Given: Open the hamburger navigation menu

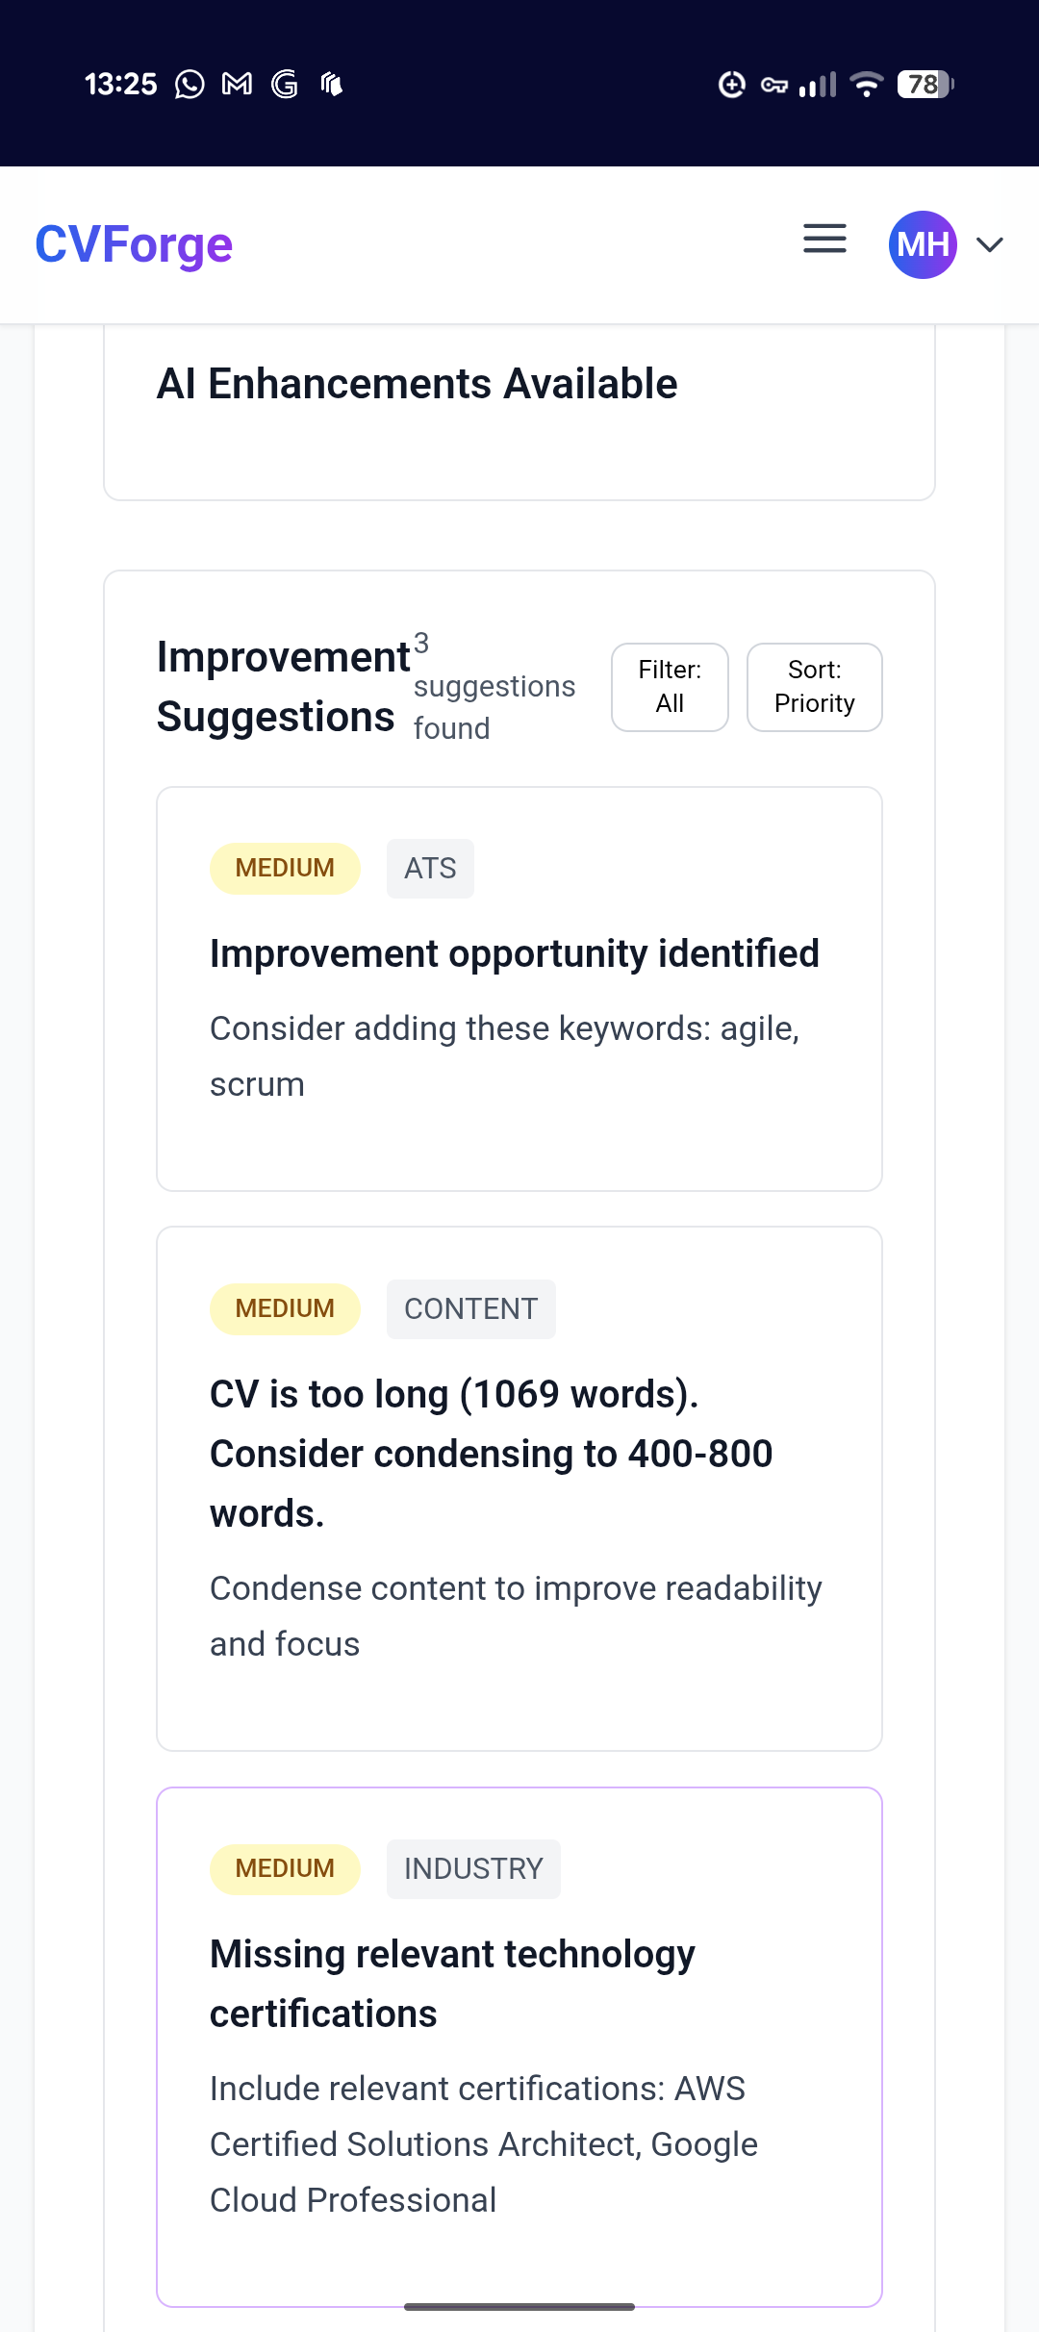Looking at the screenshot, I should 824,239.
